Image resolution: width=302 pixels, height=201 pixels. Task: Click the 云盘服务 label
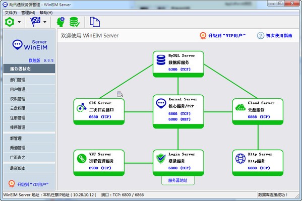[256, 110]
